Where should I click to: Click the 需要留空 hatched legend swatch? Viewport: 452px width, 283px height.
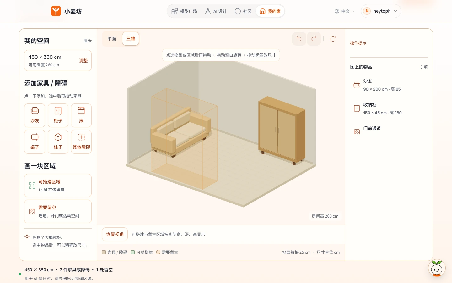point(158,252)
